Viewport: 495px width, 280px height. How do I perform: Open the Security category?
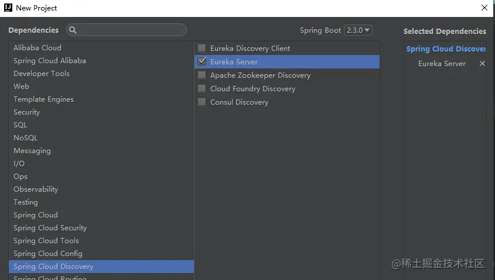(101, 112)
